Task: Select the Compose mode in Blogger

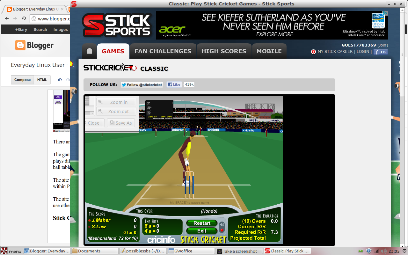Action: [22, 80]
